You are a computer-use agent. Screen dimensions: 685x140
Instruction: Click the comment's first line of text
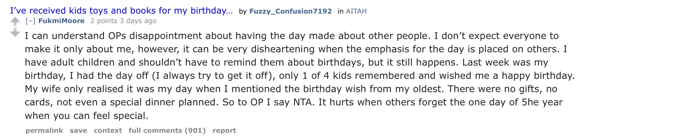click(x=291, y=36)
